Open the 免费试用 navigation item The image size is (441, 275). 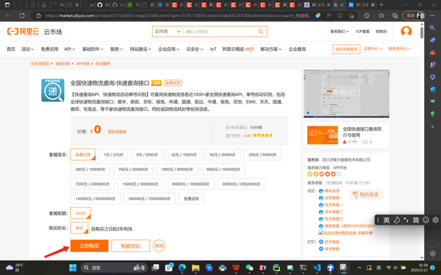click(x=50, y=49)
